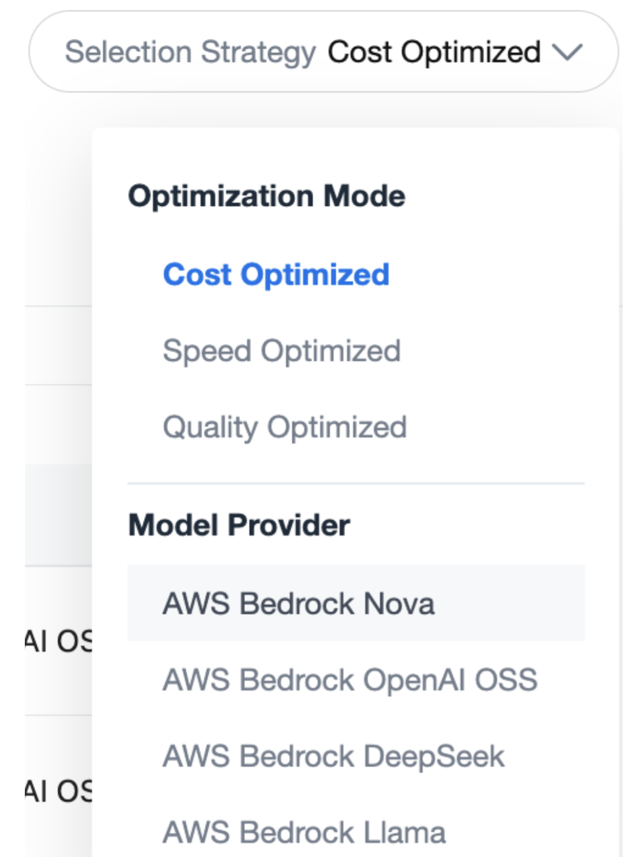Click the empty area right of AWS Bedrock Nova
The height and width of the screenshot is (857, 642).
coord(510,604)
